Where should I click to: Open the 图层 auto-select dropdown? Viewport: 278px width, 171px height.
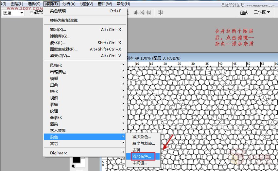pyautogui.click(x=13, y=13)
